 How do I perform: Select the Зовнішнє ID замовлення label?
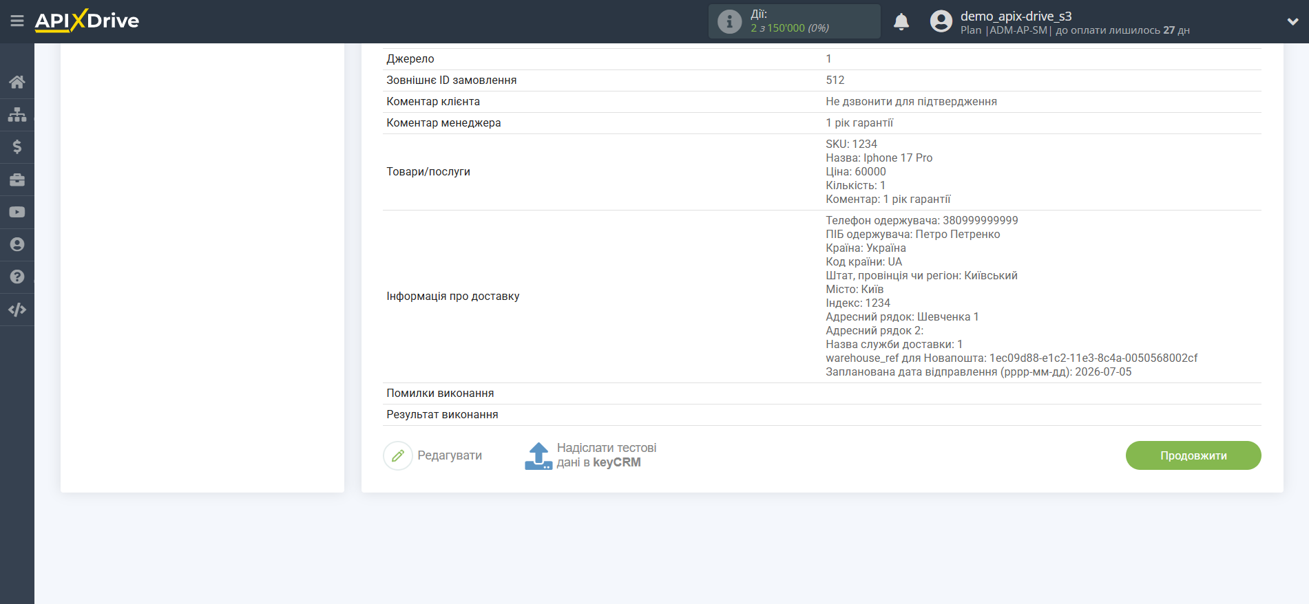[x=452, y=80]
